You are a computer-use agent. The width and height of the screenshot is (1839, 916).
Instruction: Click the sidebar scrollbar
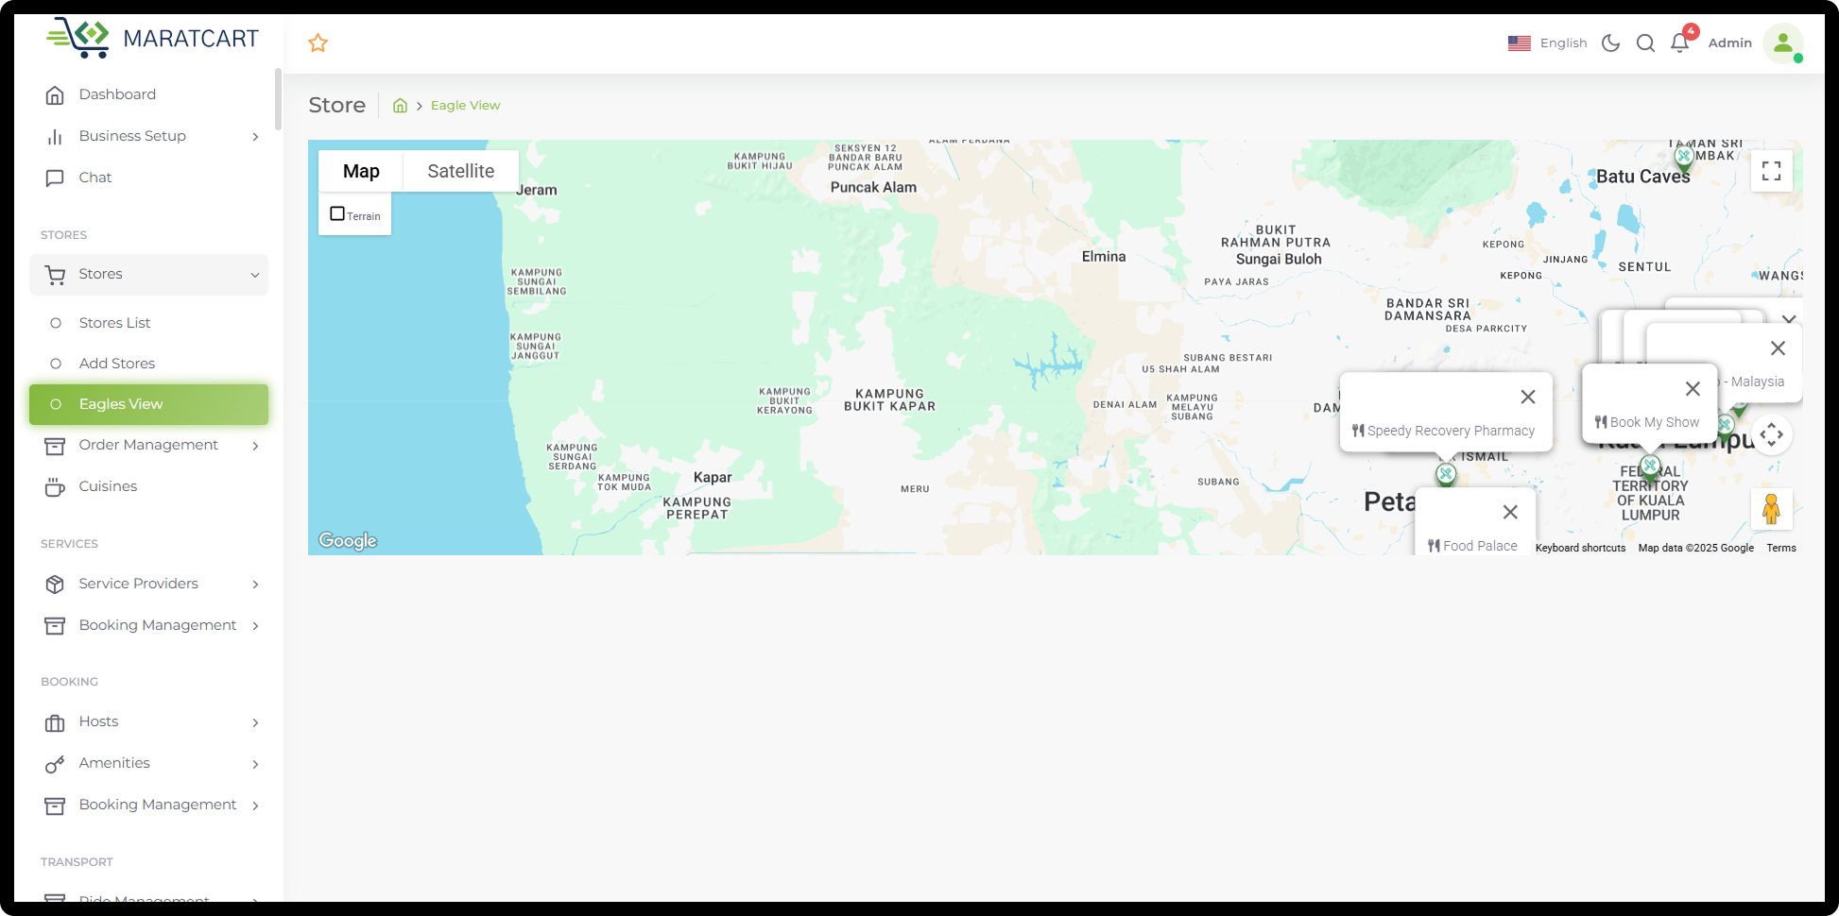click(x=278, y=99)
